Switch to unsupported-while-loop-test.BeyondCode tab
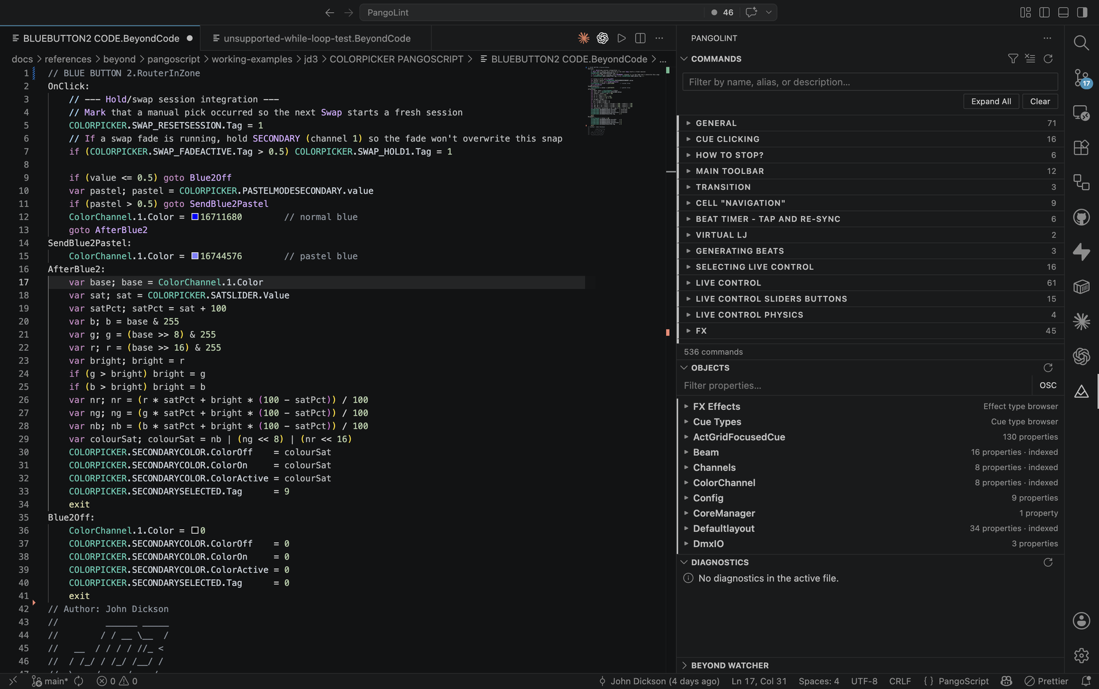This screenshot has height=689, width=1099. tap(316, 38)
